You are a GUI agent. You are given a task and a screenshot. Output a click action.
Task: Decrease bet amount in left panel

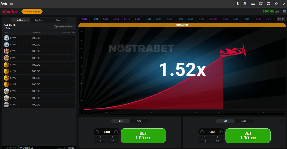pyautogui.click(x=97, y=132)
